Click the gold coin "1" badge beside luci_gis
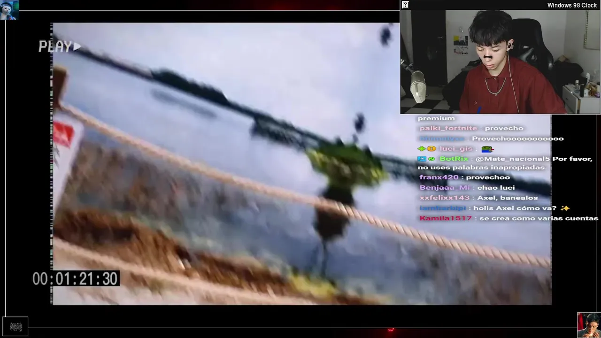The width and height of the screenshot is (601, 338). [431, 149]
